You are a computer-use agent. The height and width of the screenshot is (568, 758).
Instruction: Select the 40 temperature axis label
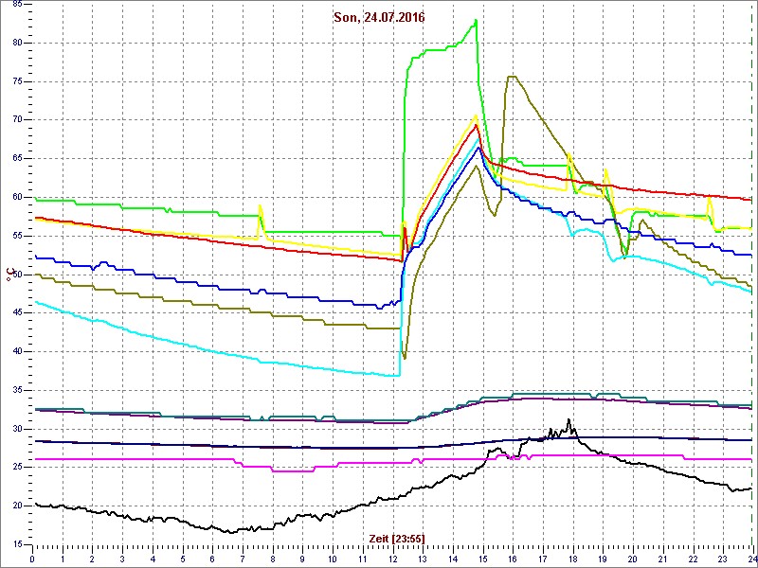(16, 352)
